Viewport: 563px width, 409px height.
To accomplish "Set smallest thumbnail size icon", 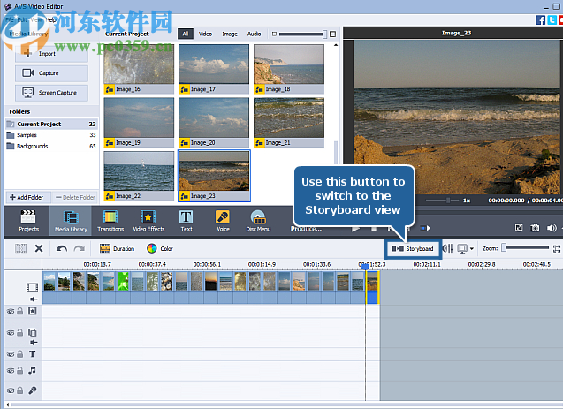I will pyautogui.click(x=274, y=34).
